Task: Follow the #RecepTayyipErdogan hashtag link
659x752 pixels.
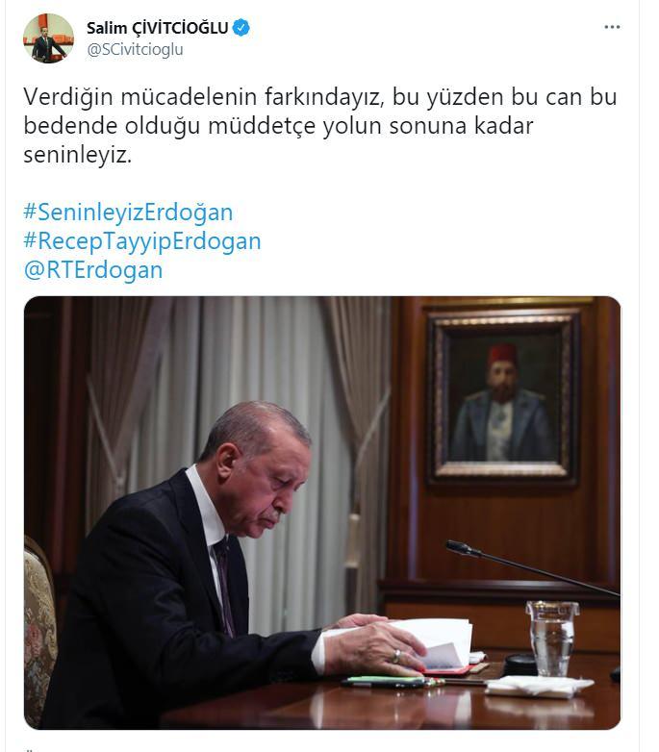Action: [x=142, y=240]
